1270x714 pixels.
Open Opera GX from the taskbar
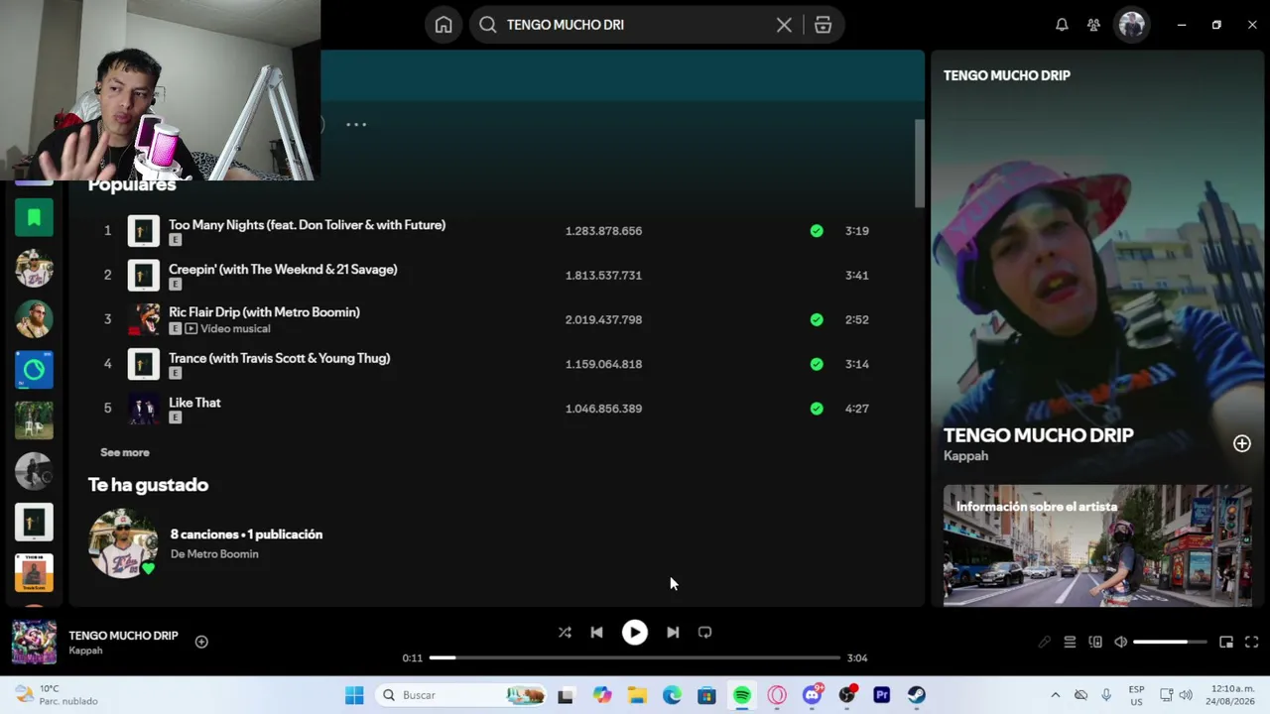[777, 695]
